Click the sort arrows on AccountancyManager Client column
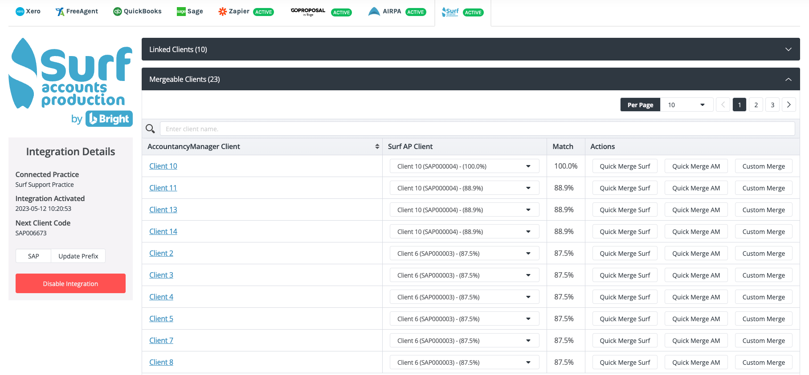 click(377, 147)
